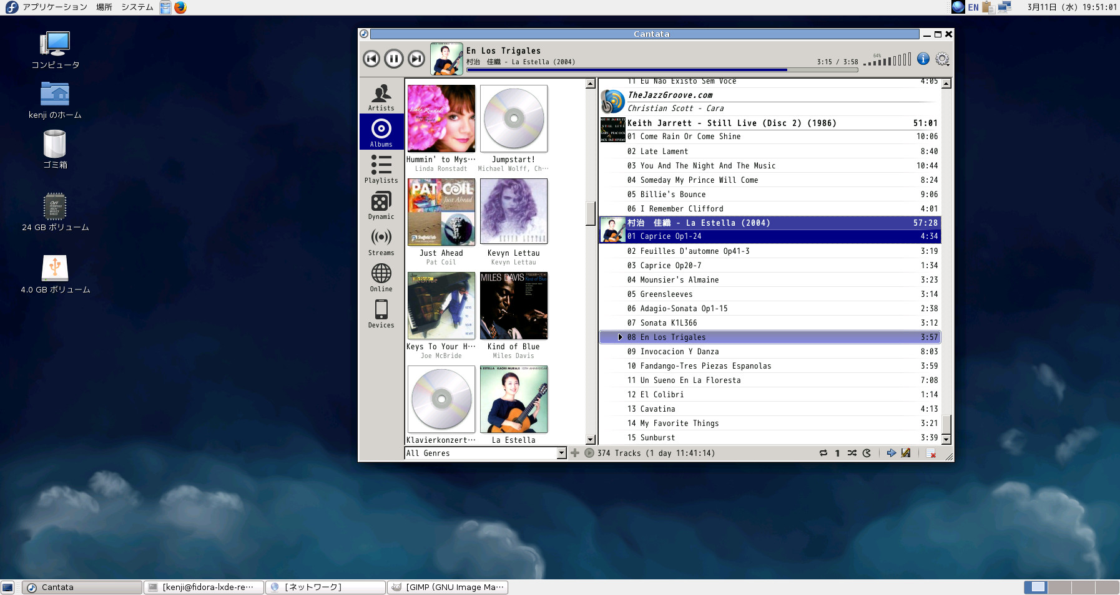Save the play queue as playlist
Screen dimensions: 1120x595
(x=906, y=453)
